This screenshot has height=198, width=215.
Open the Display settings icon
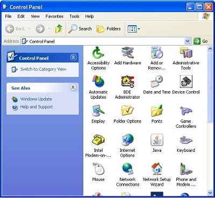tap(98, 111)
